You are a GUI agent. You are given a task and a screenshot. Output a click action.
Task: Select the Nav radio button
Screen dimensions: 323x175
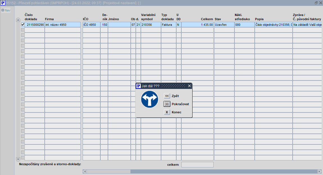(3, 10)
